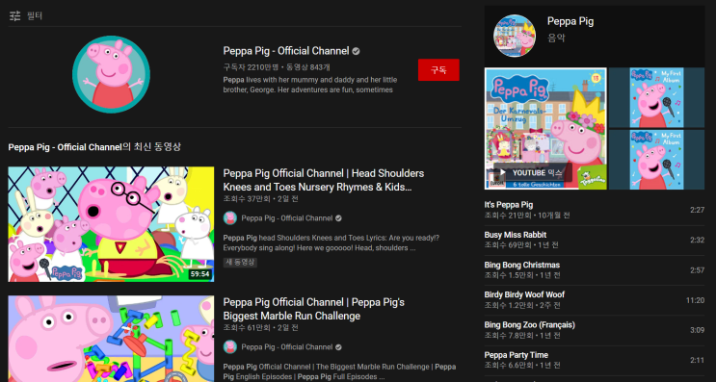Subscribe with the red 구독 button
The height and width of the screenshot is (382, 716).
[438, 69]
